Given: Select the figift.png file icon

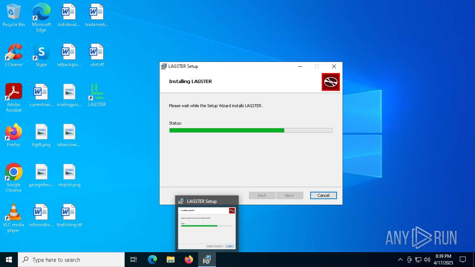Looking at the screenshot, I should (x=41, y=135).
